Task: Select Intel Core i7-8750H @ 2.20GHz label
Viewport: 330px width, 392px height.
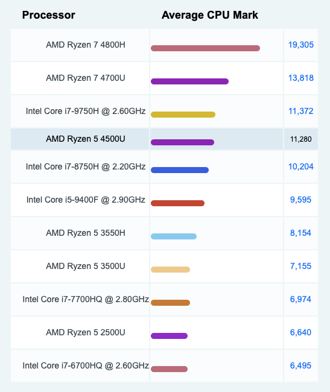Action: [x=86, y=166]
